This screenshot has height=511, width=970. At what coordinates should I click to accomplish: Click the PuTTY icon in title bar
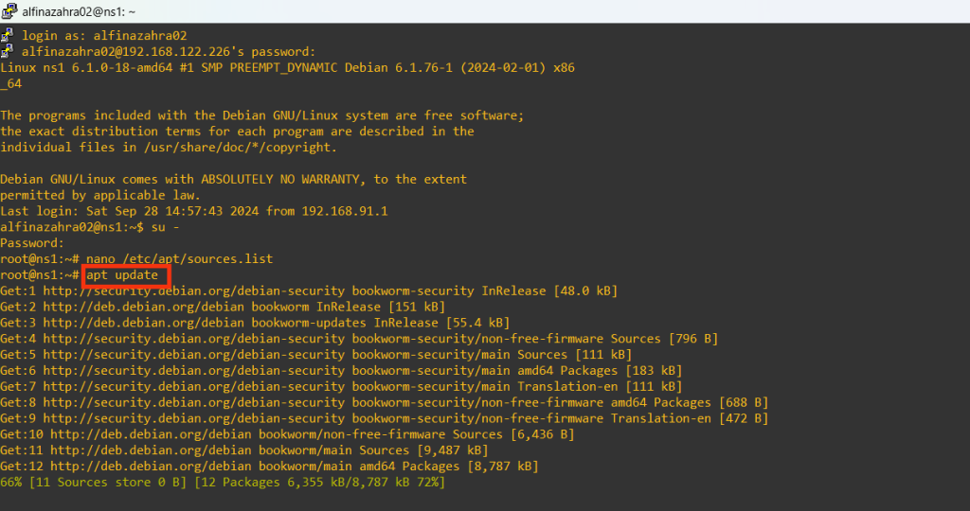pyautogui.click(x=9, y=11)
